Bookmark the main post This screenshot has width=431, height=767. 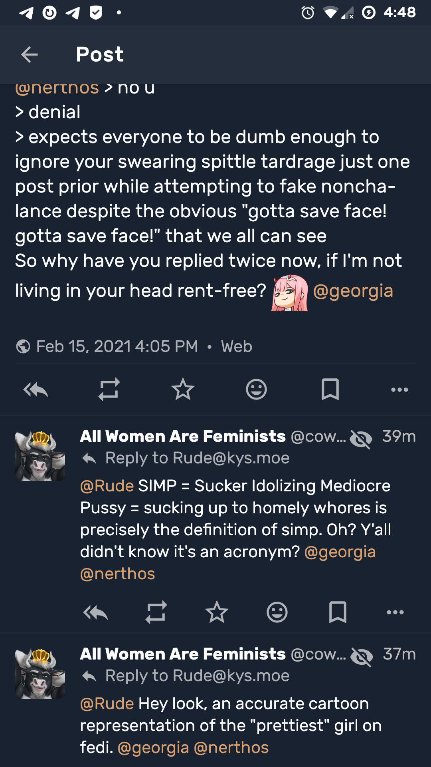pos(330,389)
